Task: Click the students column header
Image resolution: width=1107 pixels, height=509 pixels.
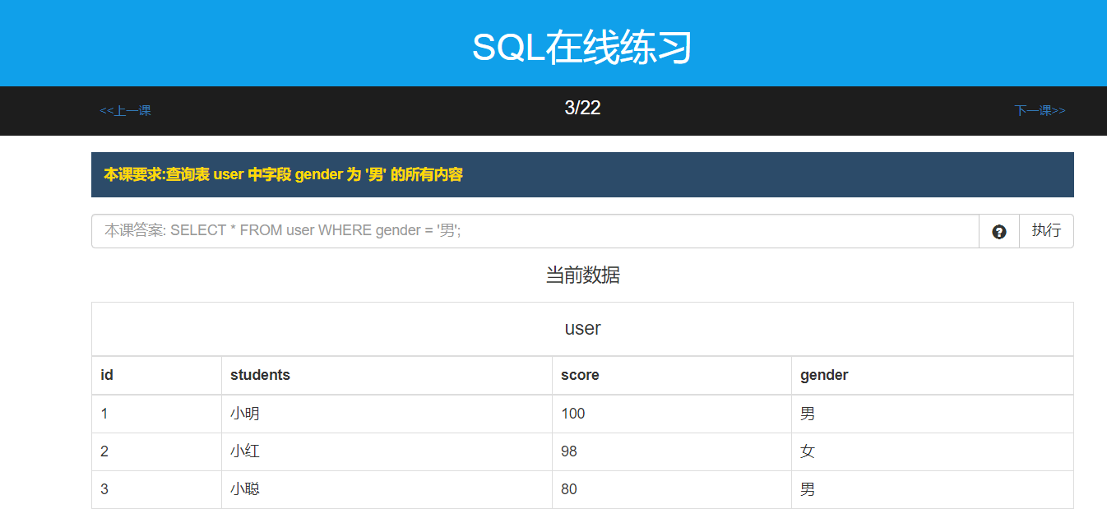Action: (260, 375)
